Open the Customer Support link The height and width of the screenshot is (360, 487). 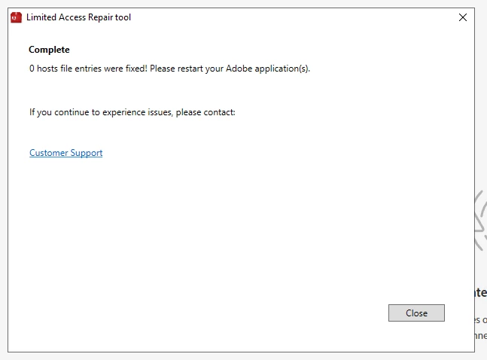pos(65,153)
